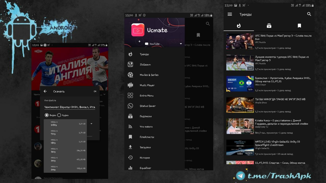
Task: Tap the download status icon above the Тренды title
Action: (x=240, y=5)
